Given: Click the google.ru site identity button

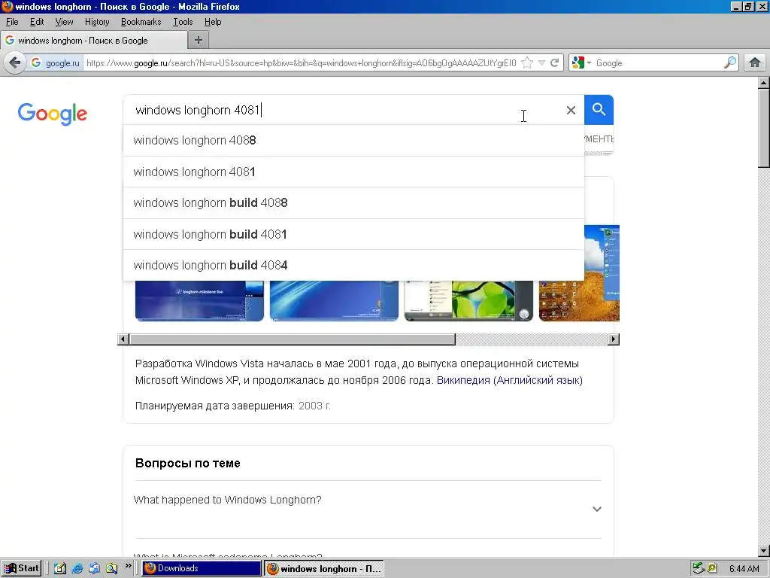Looking at the screenshot, I should pyautogui.click(x=56, y=63).
